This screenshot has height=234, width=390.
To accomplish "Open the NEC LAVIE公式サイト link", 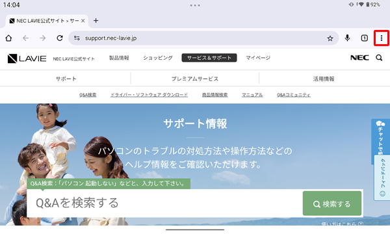I will pos(74,58).
